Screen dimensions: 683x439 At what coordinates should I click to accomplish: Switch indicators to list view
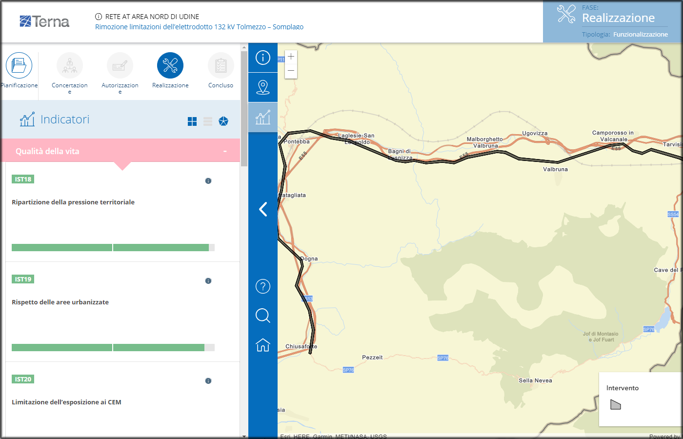pyautogui.click(x=208, y=121)
